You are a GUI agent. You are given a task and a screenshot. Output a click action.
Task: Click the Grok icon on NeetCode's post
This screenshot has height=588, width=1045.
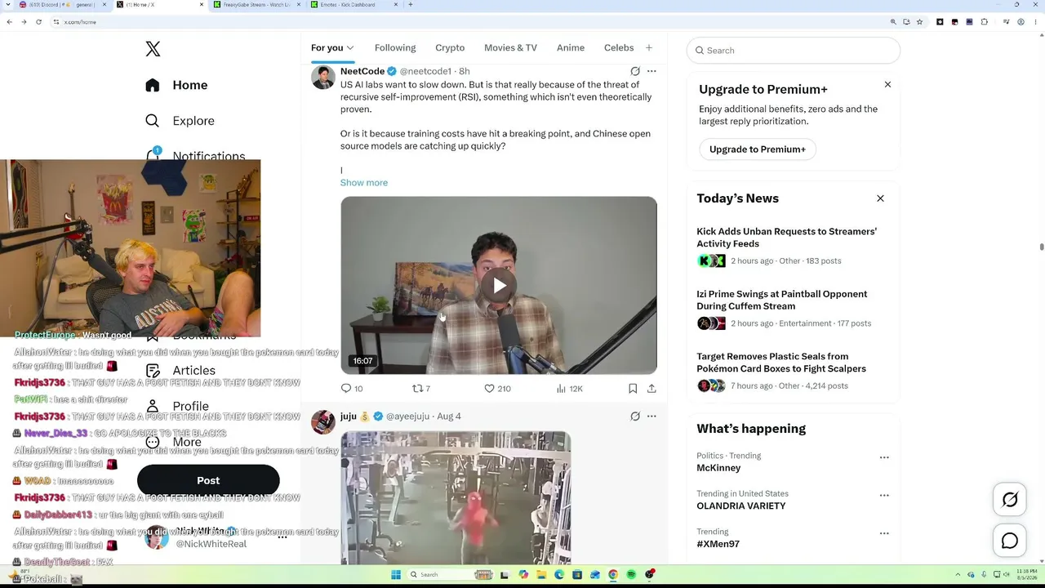[x=635, y=71]
